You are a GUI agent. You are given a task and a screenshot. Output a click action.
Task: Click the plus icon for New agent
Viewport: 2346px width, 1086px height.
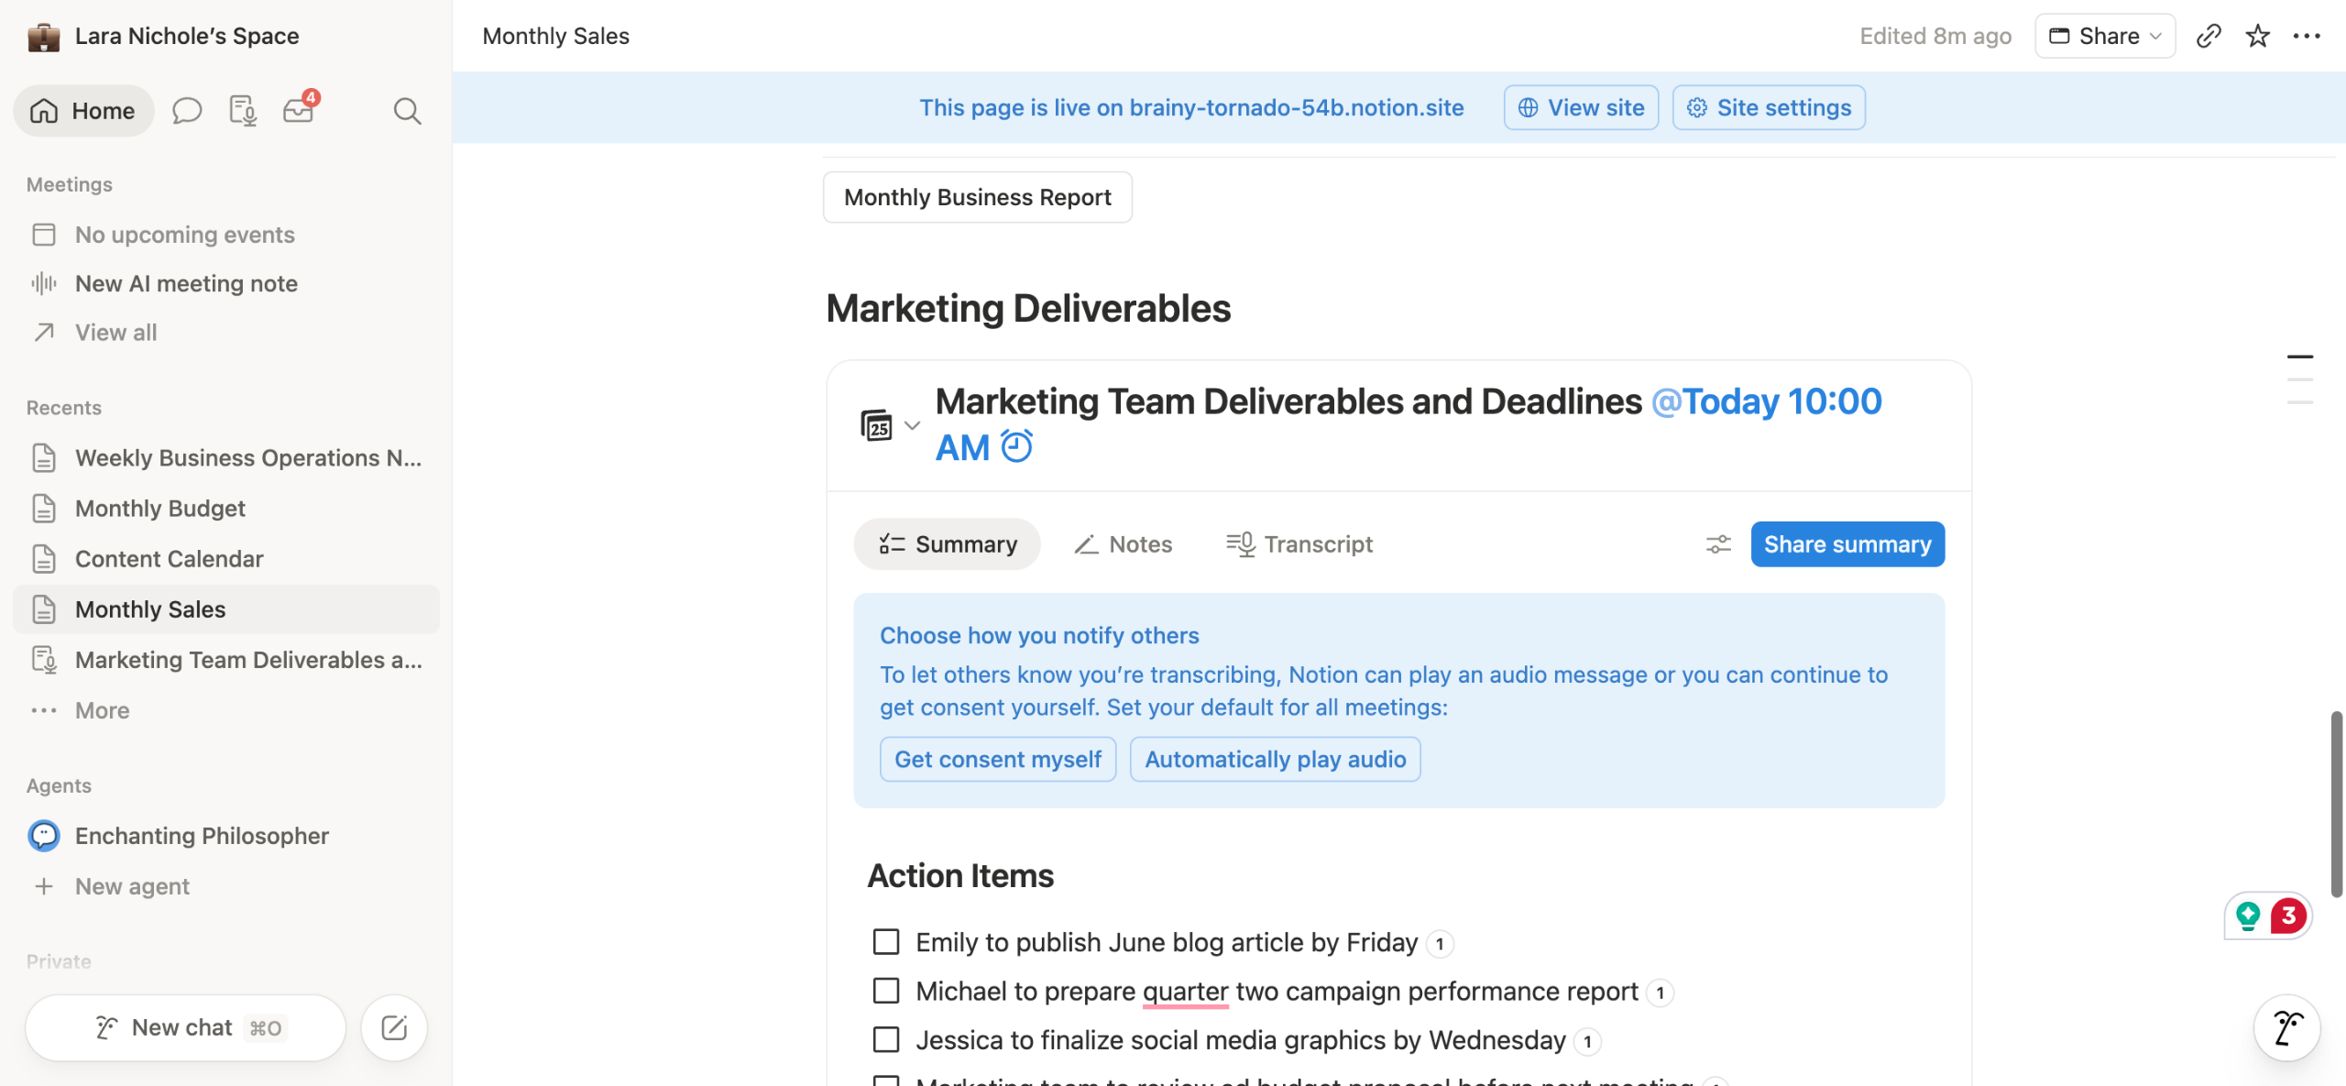click(x=44, y=885)
